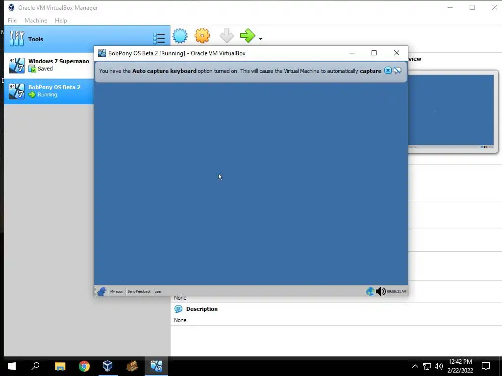Open the File menu
Screen dimensions: 502x376
pos(12,21)
